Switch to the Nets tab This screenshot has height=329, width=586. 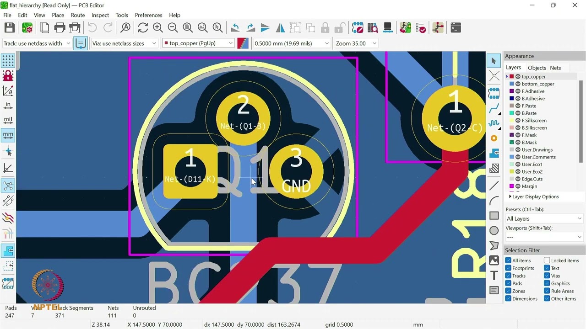pos(555,68)
